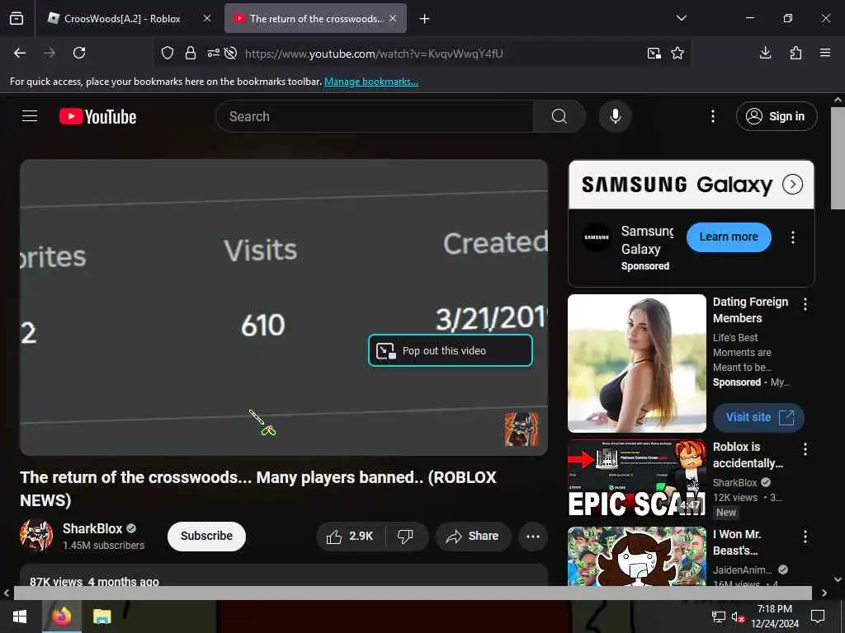Open the extensions puzzle icon
The image size is (845, 633).
[795, 53]
